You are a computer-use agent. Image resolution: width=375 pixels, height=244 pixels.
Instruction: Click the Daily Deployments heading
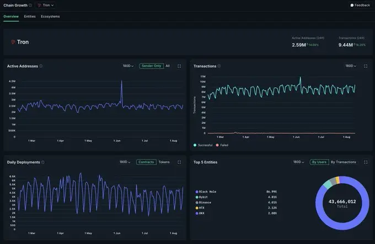pos(23,162)
